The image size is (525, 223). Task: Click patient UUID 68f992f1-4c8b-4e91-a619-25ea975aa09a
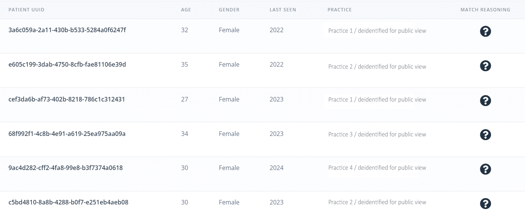coord(67,134)
